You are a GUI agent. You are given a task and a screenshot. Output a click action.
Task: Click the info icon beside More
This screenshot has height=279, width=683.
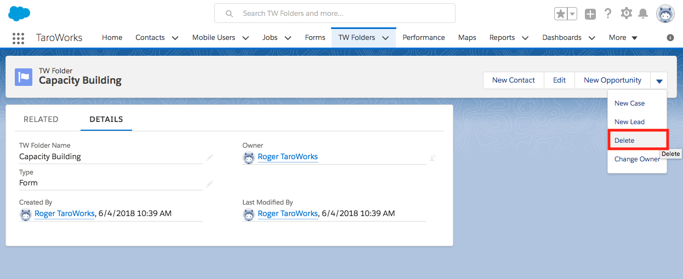[x=670, y=38]
